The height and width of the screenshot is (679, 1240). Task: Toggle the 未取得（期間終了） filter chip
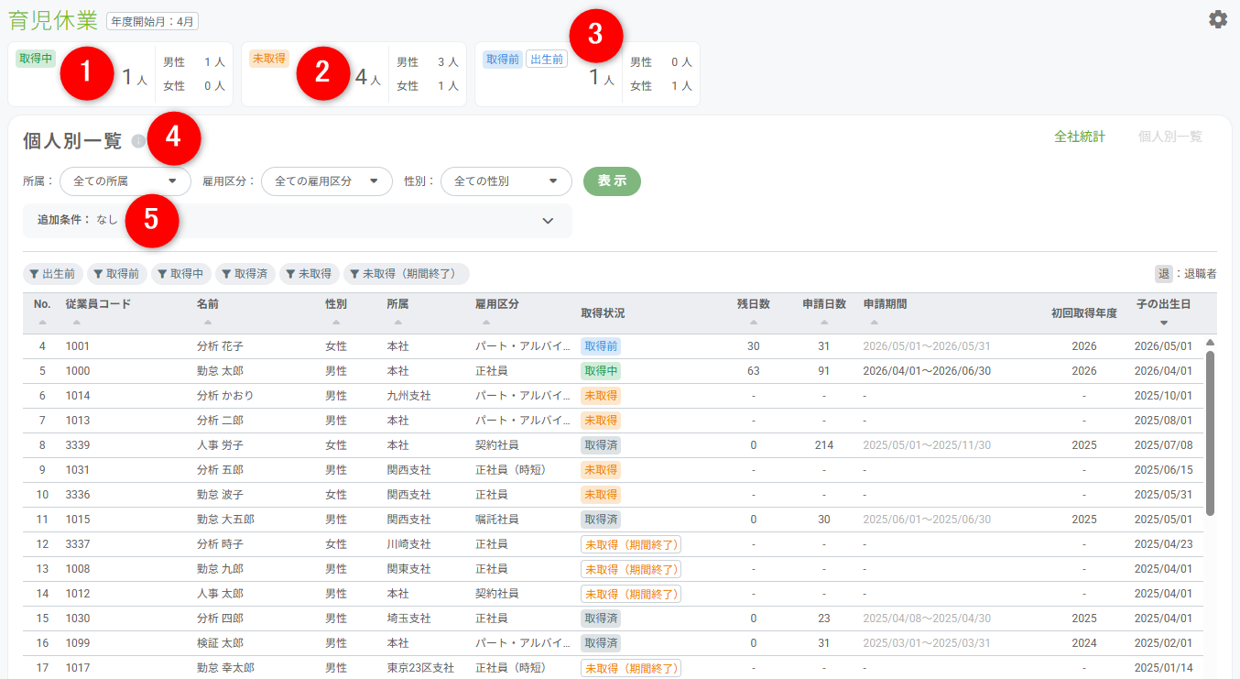pos(407,274)
